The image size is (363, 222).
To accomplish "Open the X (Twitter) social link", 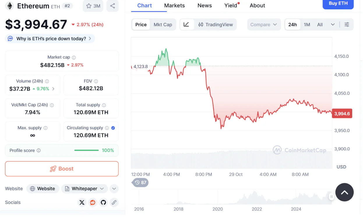I will click(x=82, y=202).
